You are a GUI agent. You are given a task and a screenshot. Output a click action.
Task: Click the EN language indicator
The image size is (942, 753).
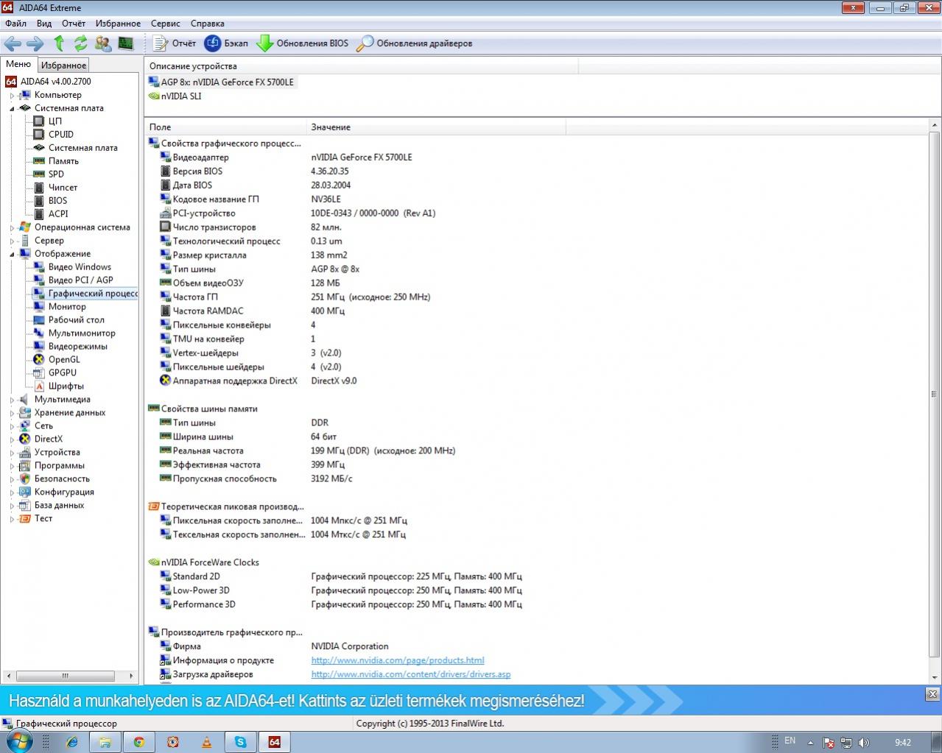(790, 740)
